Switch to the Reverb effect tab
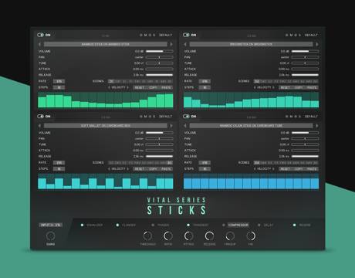This screenshot has width=355, height=278. pos(305,225)
